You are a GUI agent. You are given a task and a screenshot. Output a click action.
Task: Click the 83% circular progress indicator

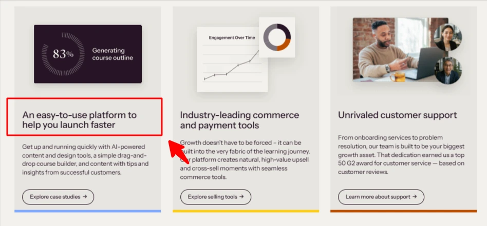pyautogui.click(x=63, y=54)
